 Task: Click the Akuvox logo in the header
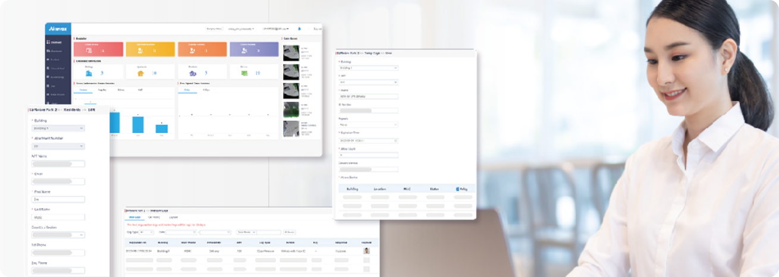pyautogui.click(x=58, y=29)
